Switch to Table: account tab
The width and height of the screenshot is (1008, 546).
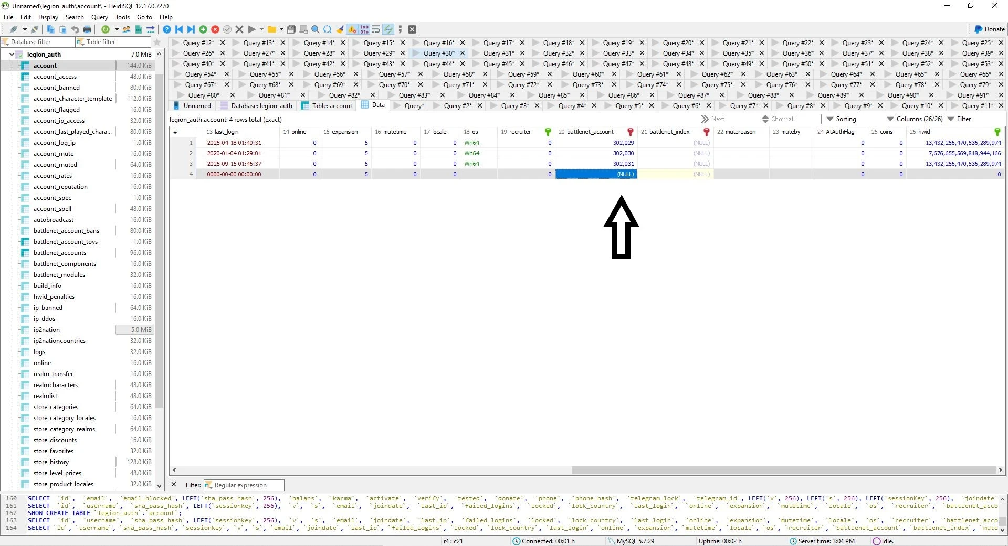pos(327,105)
